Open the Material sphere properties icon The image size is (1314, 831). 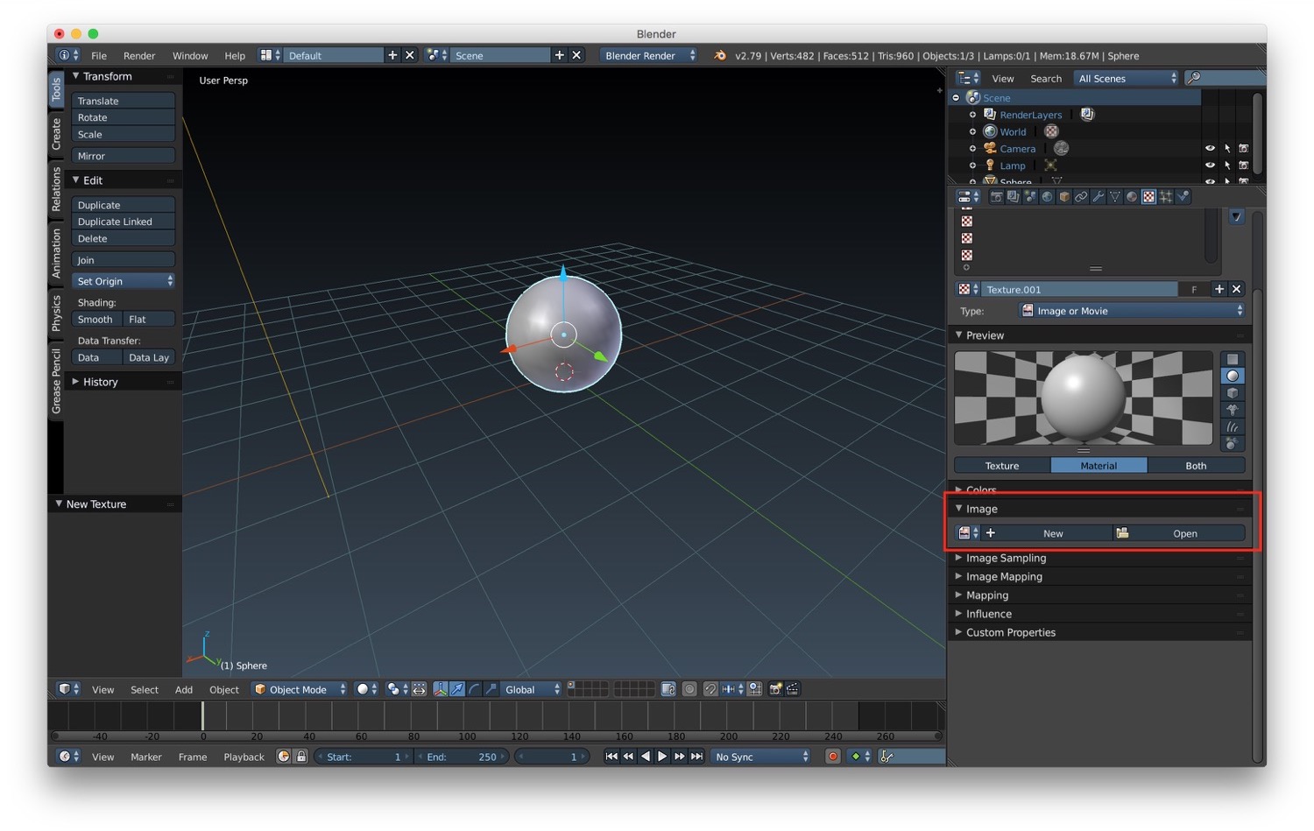[x=1132, y=197]
